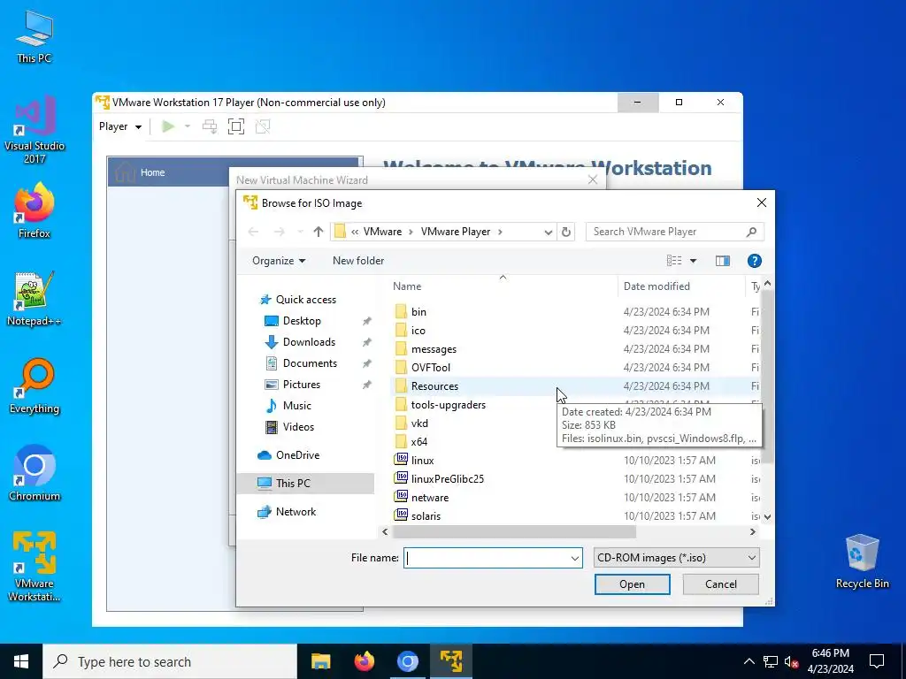Open the Recycle Bin
The image size is (906, 679).
[862, 561]
